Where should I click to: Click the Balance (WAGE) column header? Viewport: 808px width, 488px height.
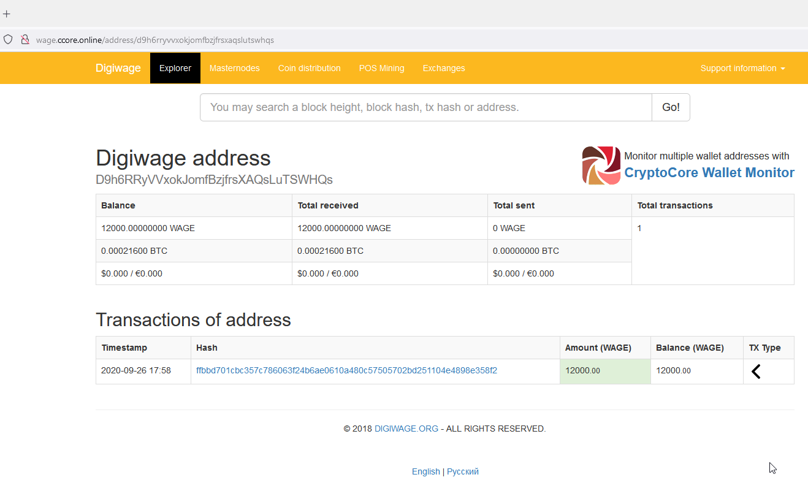click(697, 348)
